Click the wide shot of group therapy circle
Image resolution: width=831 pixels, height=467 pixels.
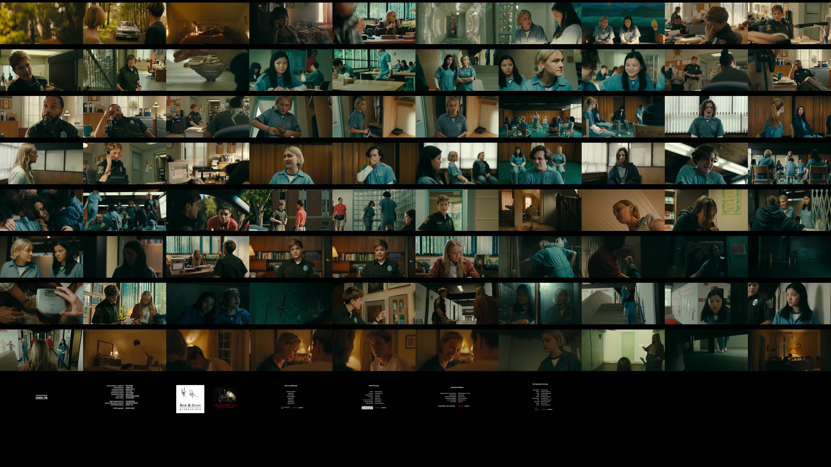click(540, 117)
